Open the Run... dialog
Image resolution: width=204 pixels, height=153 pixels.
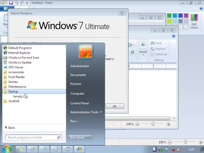(x=74, y=121)
